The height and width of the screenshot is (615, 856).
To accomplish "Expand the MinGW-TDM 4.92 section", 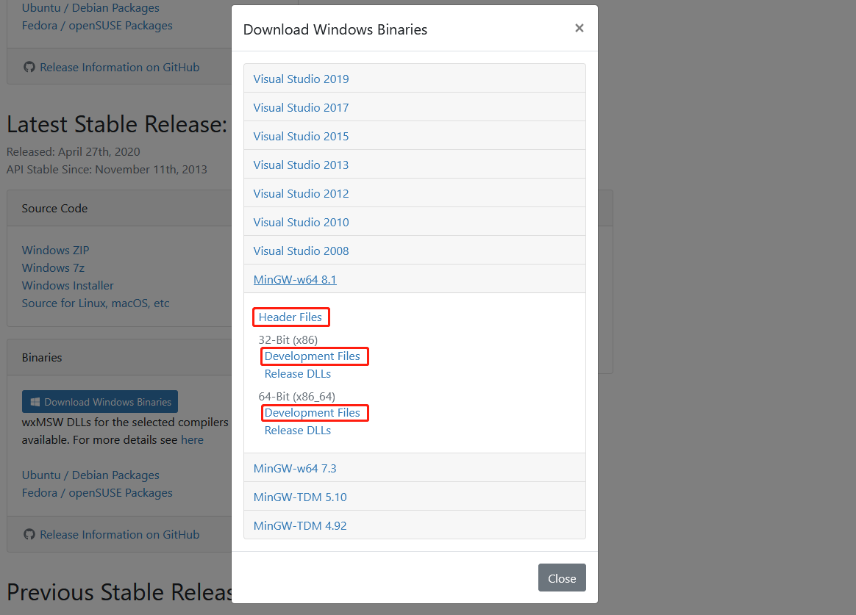I will pos(300,525).
